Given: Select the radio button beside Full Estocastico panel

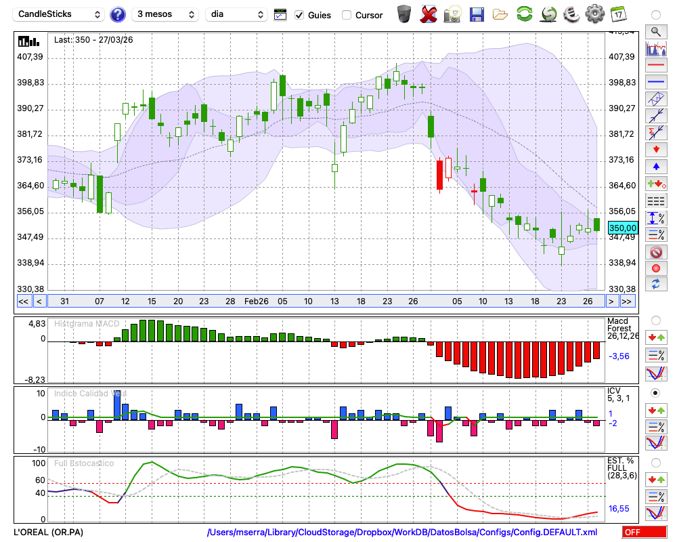Looking at the screenshot, I should click(x=655, y=463).
